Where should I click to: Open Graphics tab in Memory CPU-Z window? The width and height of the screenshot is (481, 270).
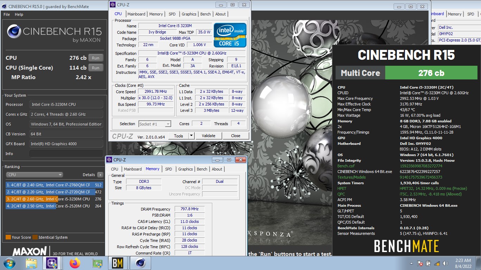tap(186, 169)
